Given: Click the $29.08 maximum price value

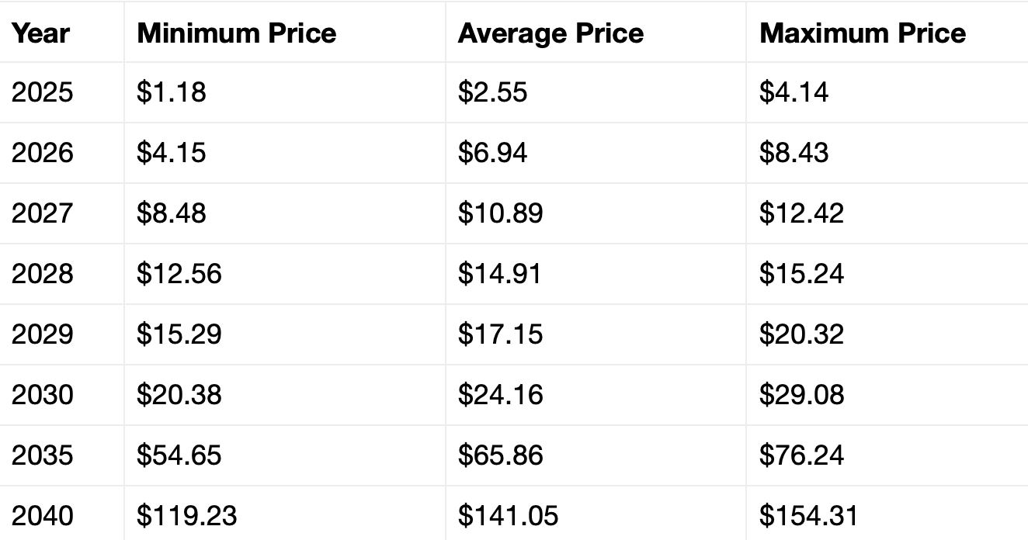Looking at the screenshot, I should (801, 395).
